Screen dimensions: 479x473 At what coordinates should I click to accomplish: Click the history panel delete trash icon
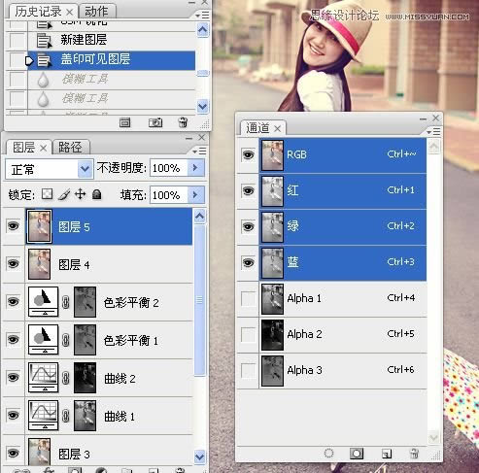coord(183,122)
